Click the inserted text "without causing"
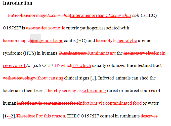Viewport: 171px width, 126px height. click(48, 78)
